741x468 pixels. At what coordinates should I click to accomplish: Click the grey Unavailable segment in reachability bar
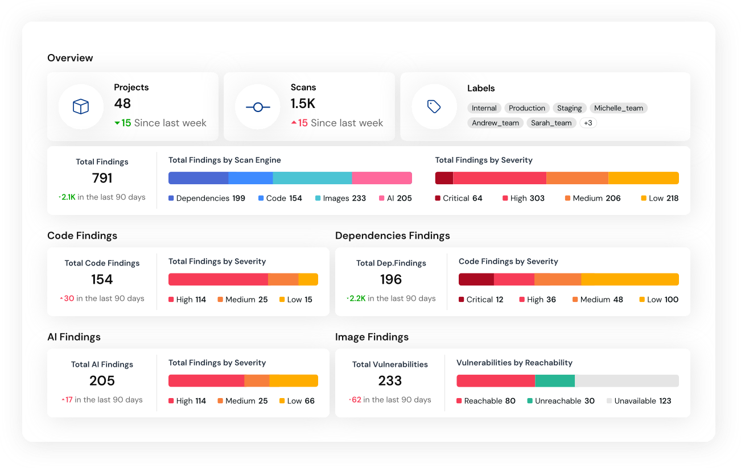[627, 381]
